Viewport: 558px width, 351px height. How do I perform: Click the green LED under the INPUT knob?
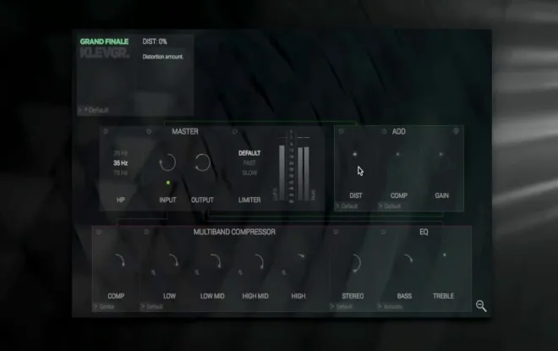point(168,183)
